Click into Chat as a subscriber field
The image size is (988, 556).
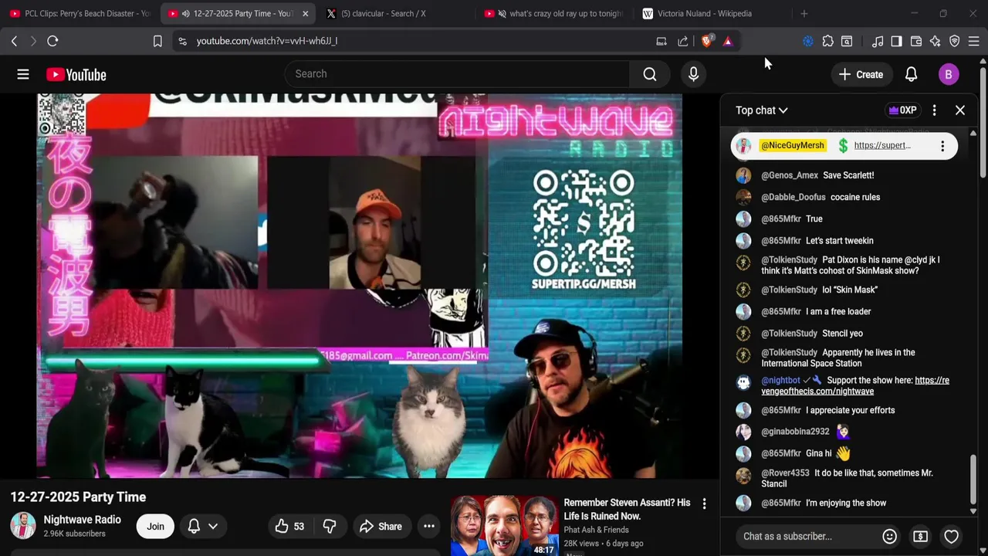(805, 536)
